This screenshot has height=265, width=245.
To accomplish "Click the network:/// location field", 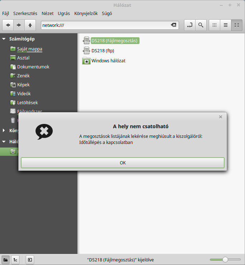I will click(110, 25).
